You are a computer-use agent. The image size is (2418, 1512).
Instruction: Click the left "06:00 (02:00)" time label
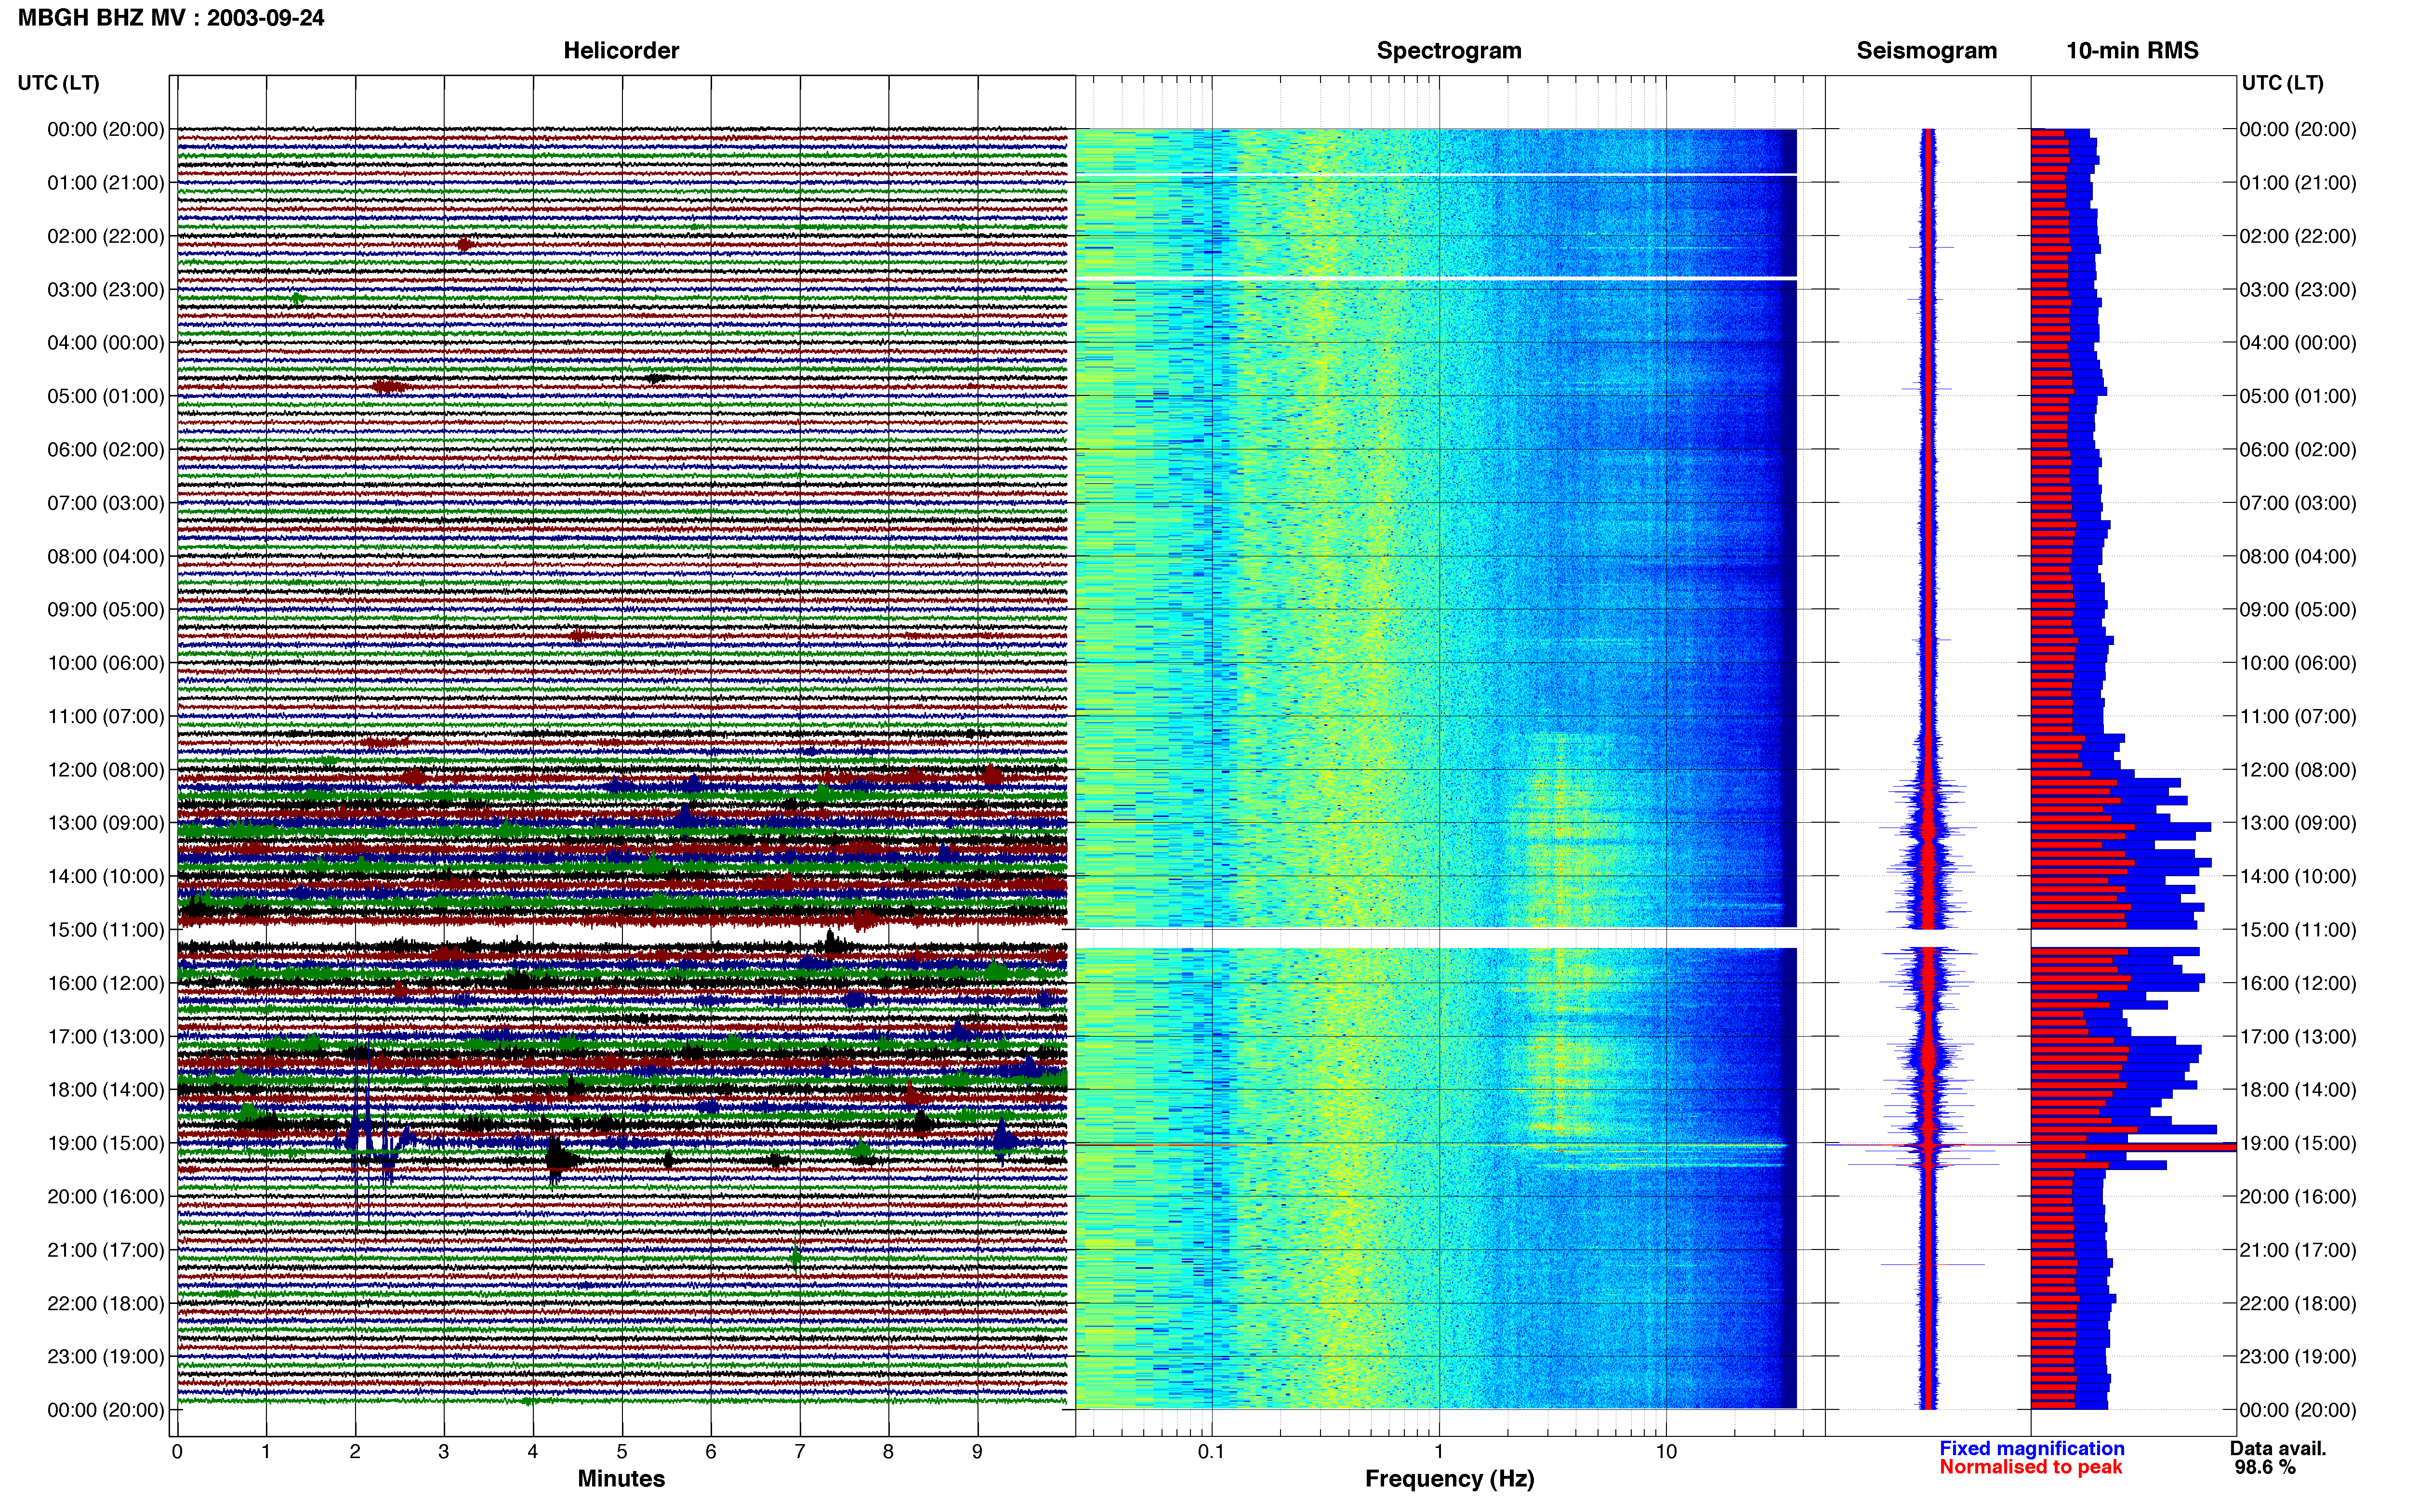coord(106,450)
